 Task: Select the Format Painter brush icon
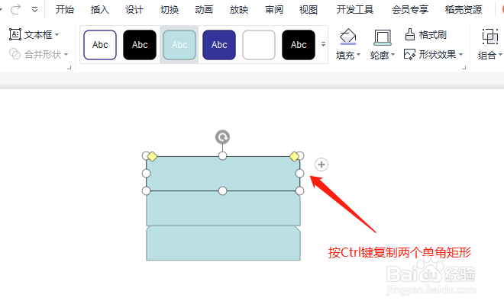tap(410, 34)
